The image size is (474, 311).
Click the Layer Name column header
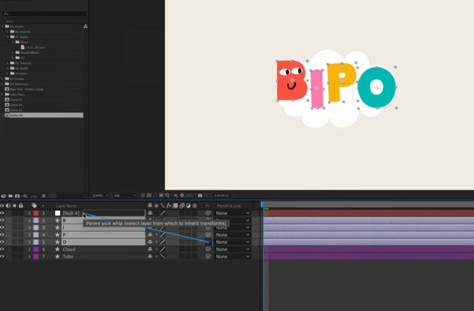click(x=66, y=206)
